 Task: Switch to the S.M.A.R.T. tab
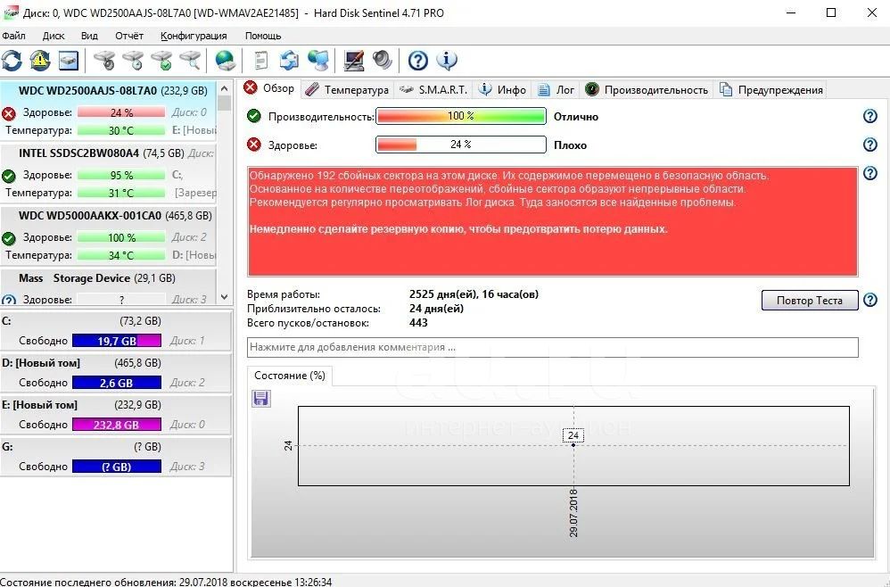[433, 90]
